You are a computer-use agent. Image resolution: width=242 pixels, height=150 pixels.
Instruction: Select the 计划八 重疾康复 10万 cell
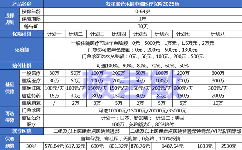point(218,103)
